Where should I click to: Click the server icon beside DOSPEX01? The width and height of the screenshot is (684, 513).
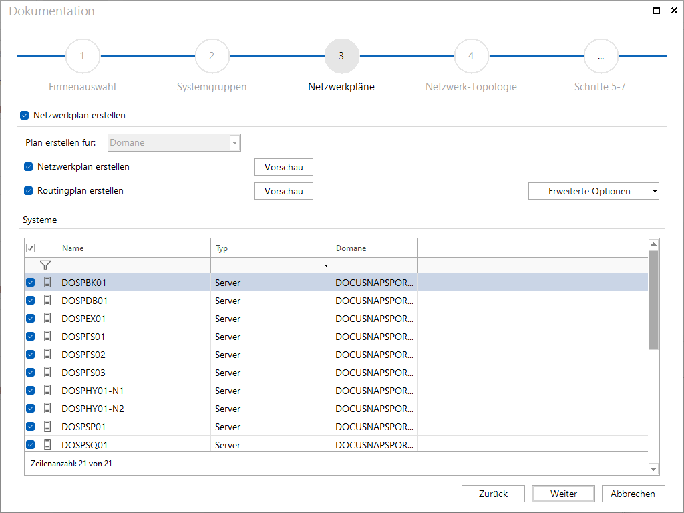coord(47,318)
